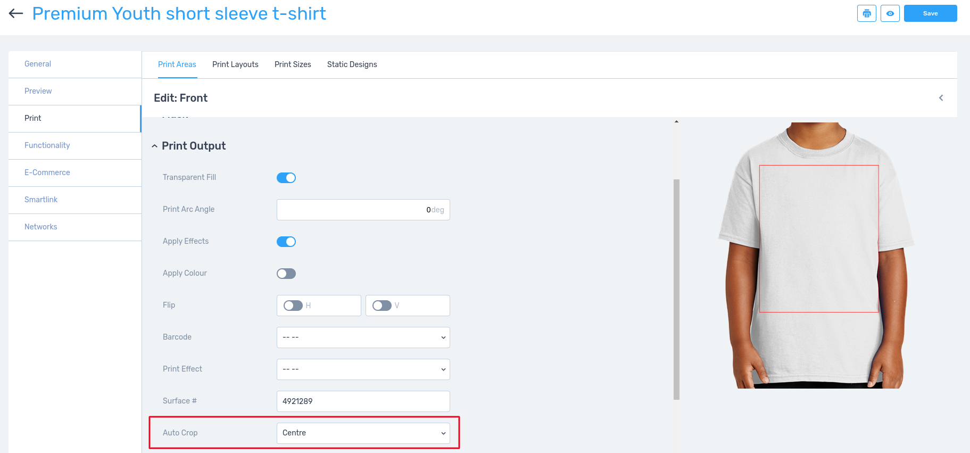
Task: Toggle off Transparent Fill
Action: (x=286, y=178)
